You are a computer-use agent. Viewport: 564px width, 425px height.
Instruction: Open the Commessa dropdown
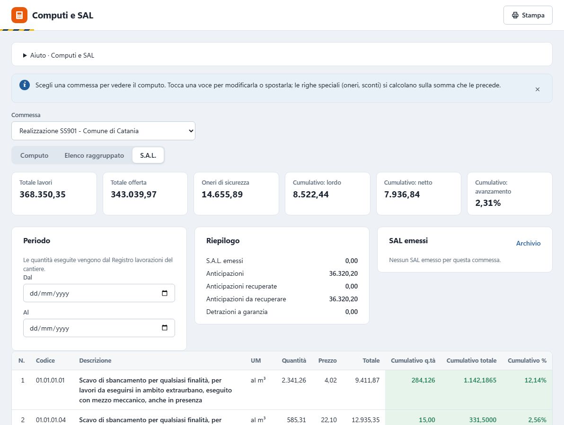click(x=103, y=131)
